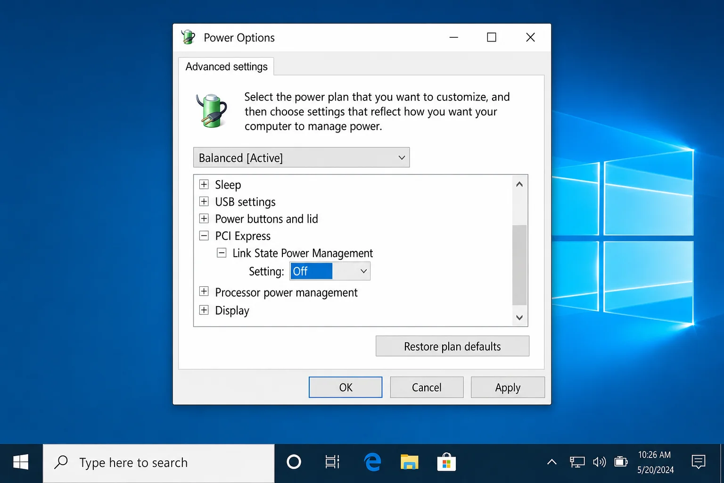Click the Power Options title bar icon
This screenshot has height=483, width=724.
point(188,37)
